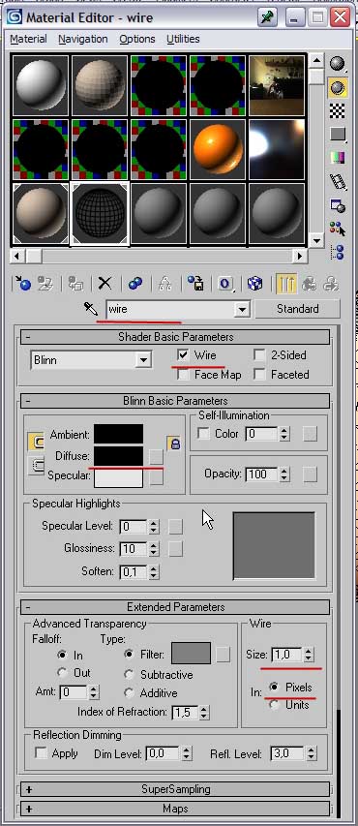
Task: Click the Go to Parent icon
Action: (309, 284)
